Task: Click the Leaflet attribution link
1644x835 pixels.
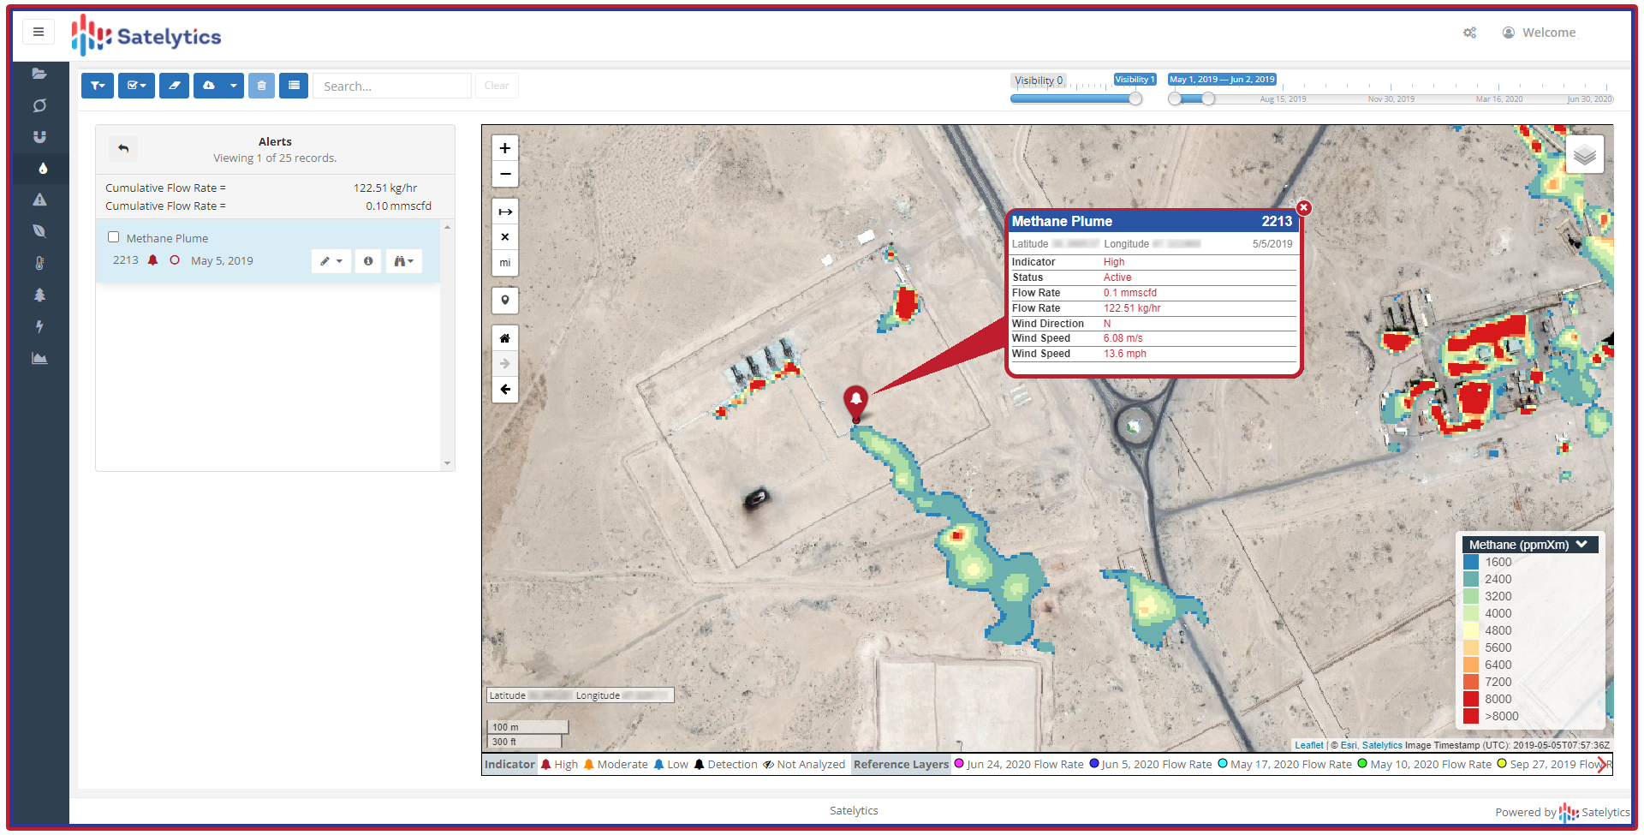Action: point(1308,745)
